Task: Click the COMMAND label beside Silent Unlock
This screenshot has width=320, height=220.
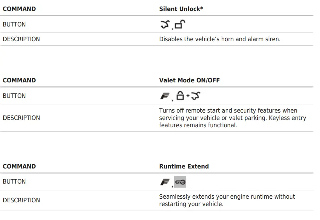Action: [19, 9]
